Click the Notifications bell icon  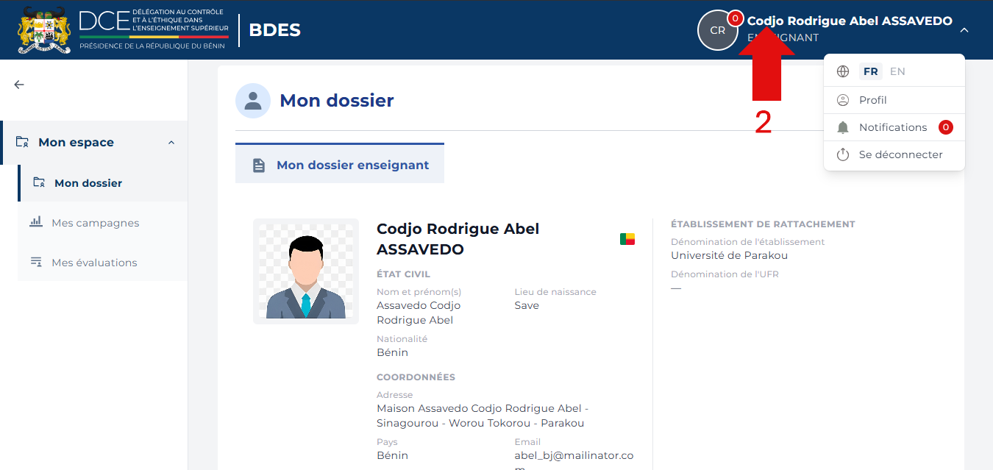843,127
